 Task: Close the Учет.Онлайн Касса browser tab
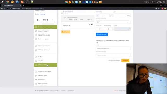point(20,5)
